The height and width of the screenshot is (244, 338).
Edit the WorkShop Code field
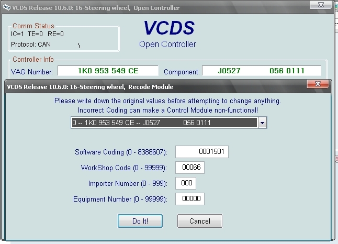(x=190, y=168)
